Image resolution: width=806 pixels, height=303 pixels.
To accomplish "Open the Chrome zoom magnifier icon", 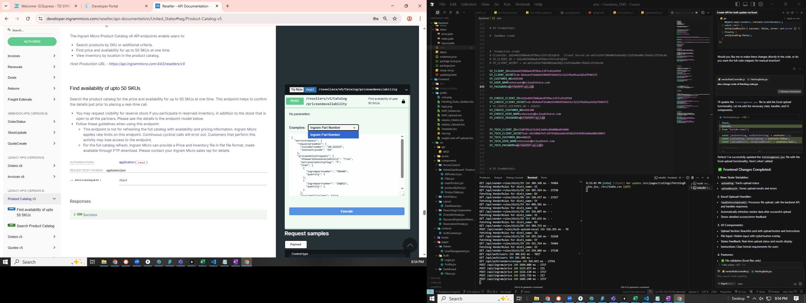I will (x=385, y=19).
